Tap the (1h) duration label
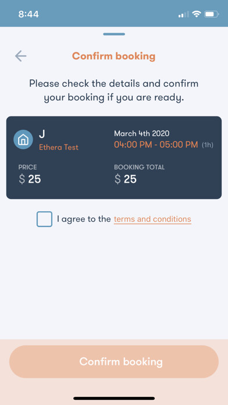This screenshot has width=228, height=405. point(207,145)
